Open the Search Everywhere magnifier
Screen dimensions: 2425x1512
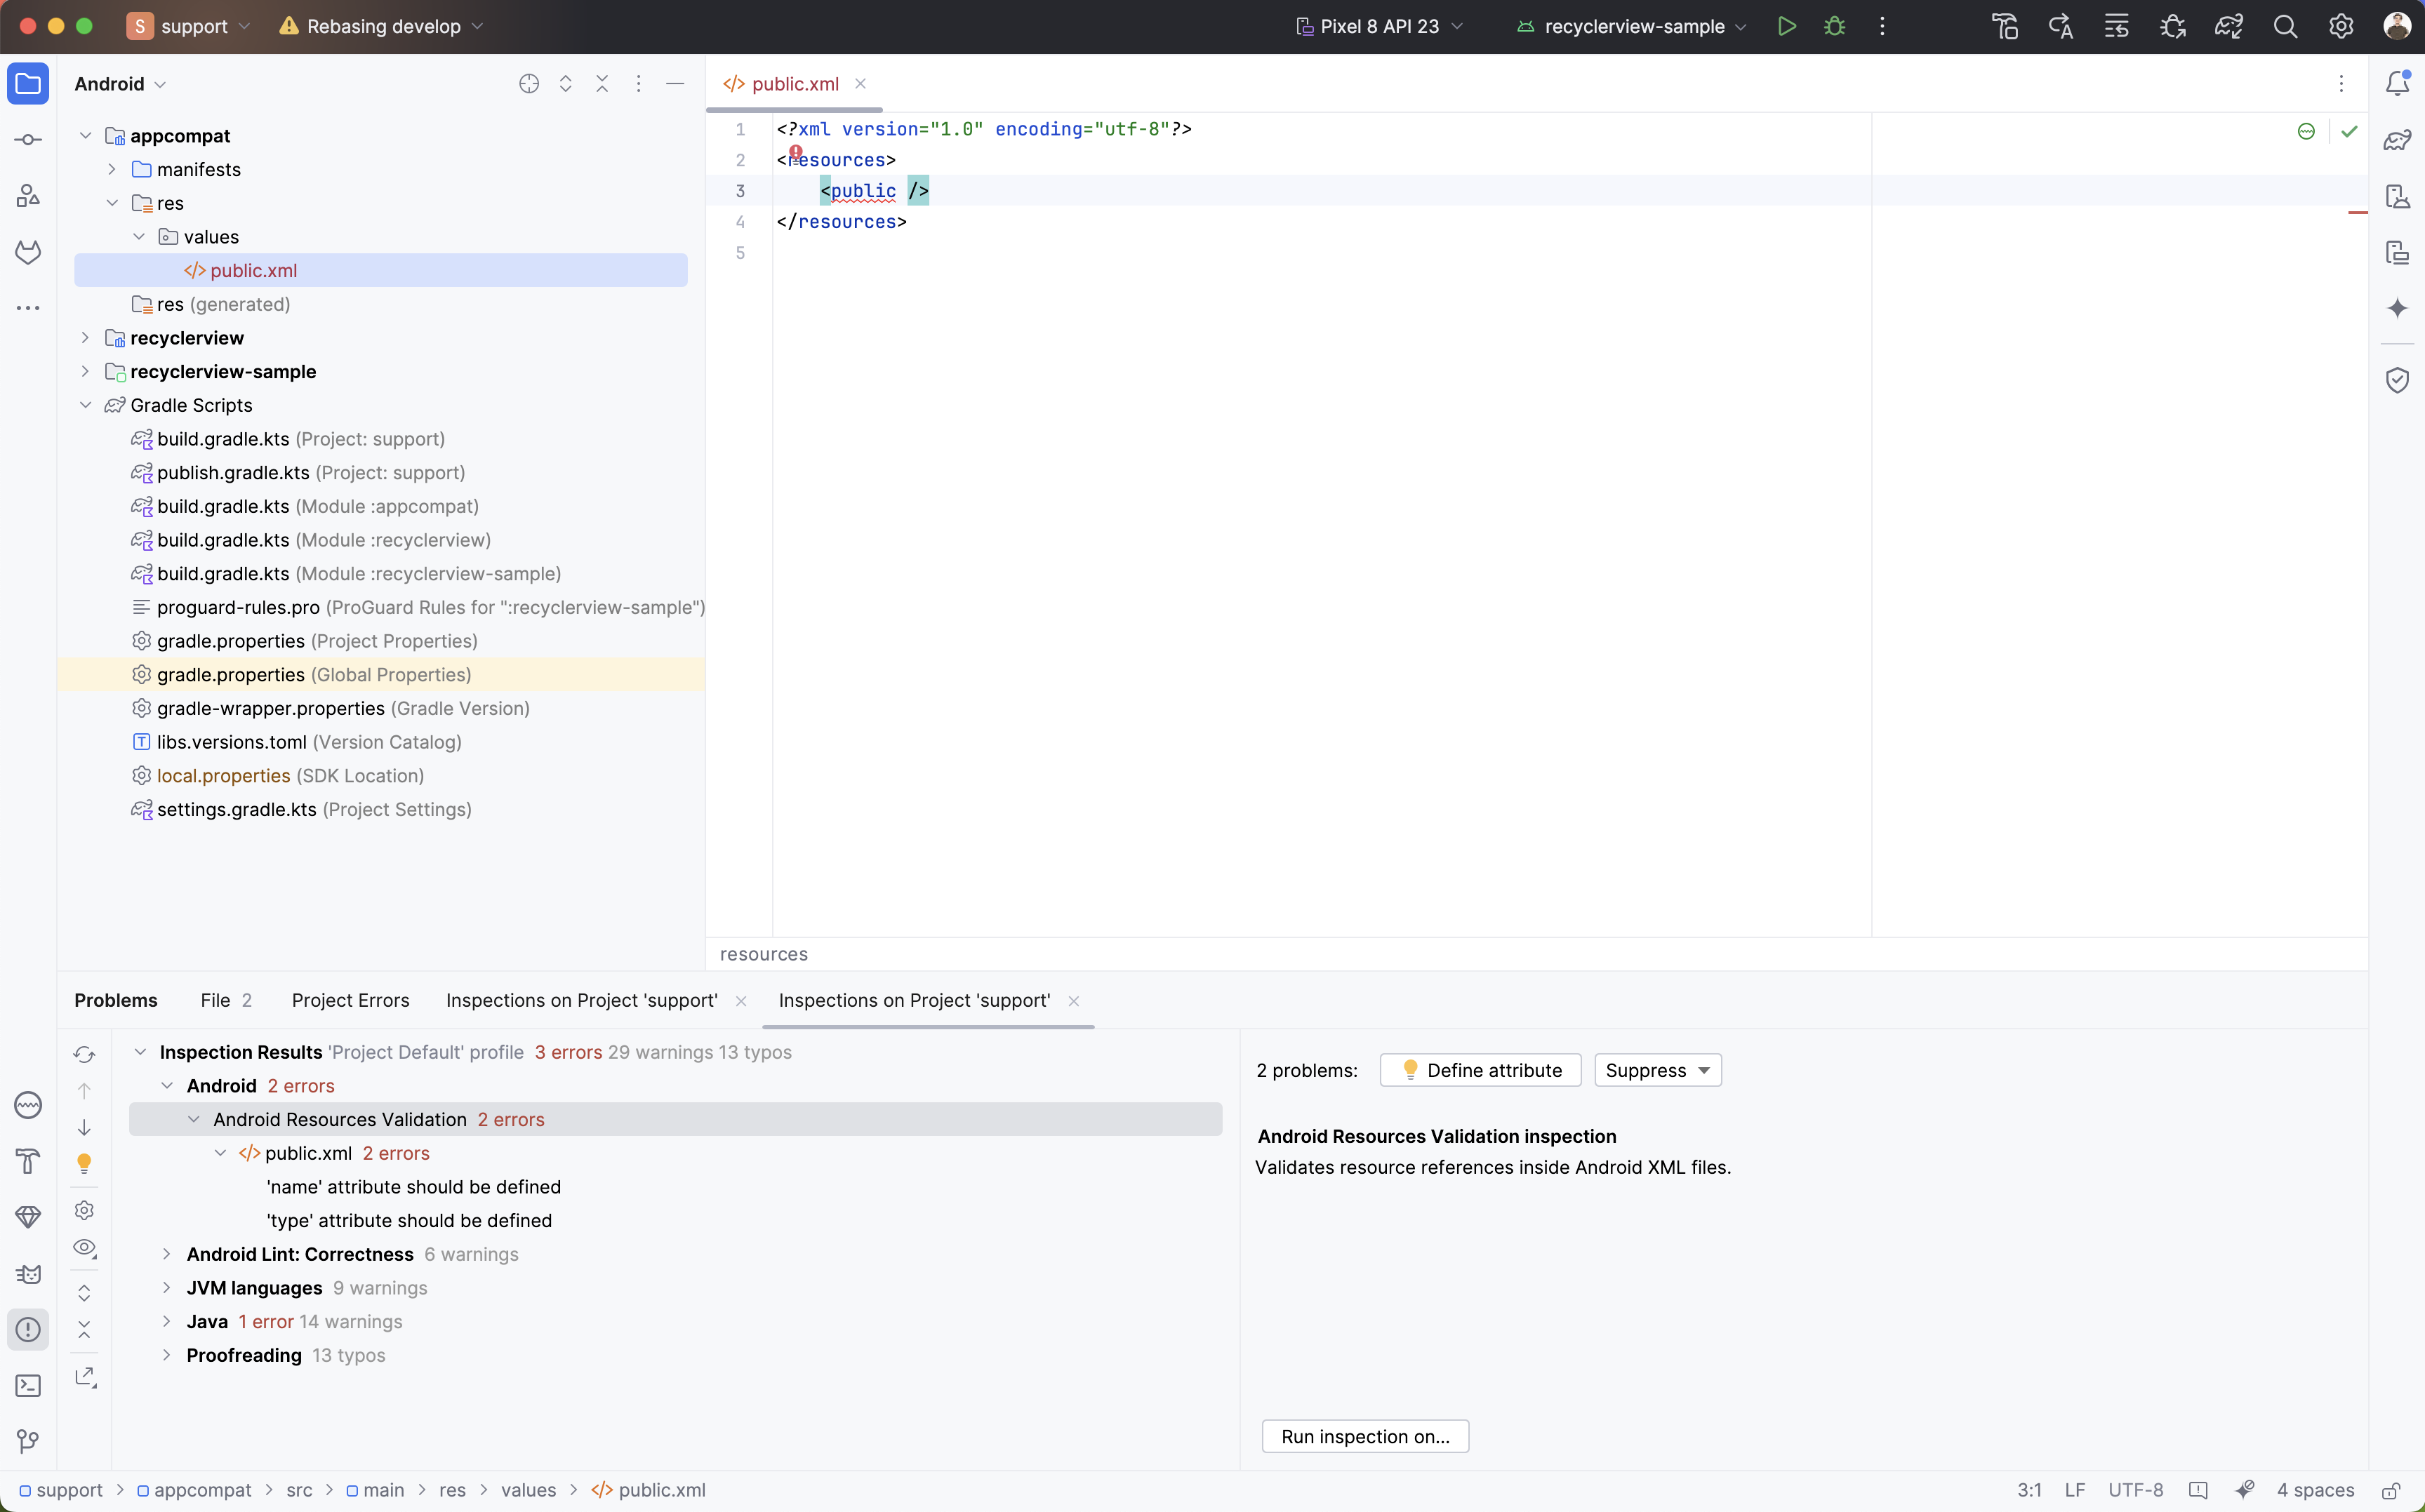(2285, 27)
